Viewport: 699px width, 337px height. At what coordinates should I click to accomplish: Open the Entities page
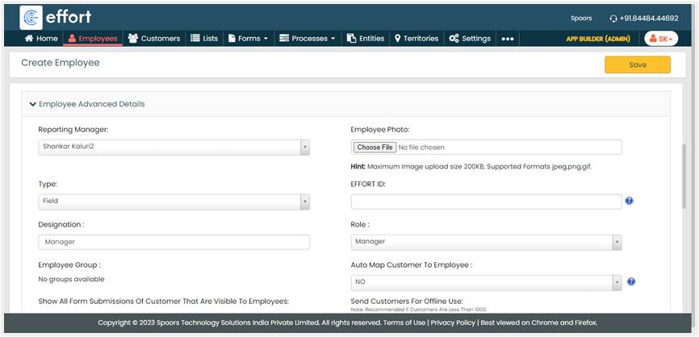(365, 38)
